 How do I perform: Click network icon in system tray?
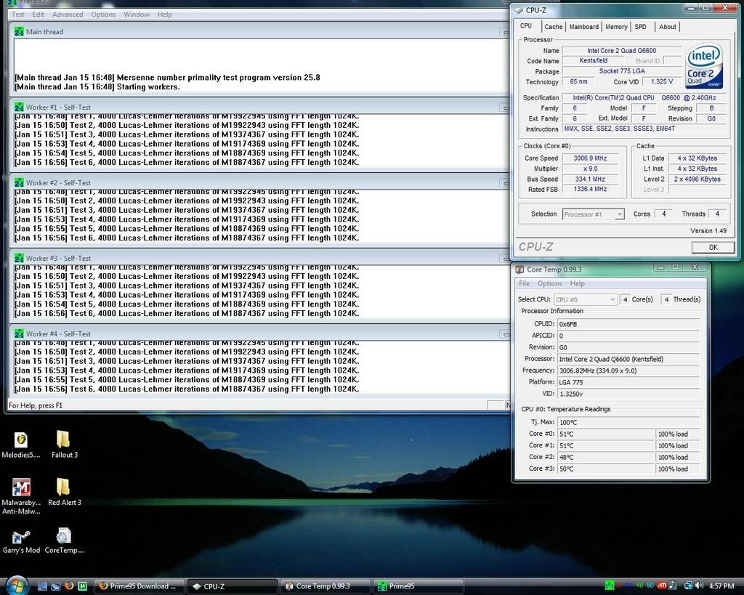coord(688,586)
